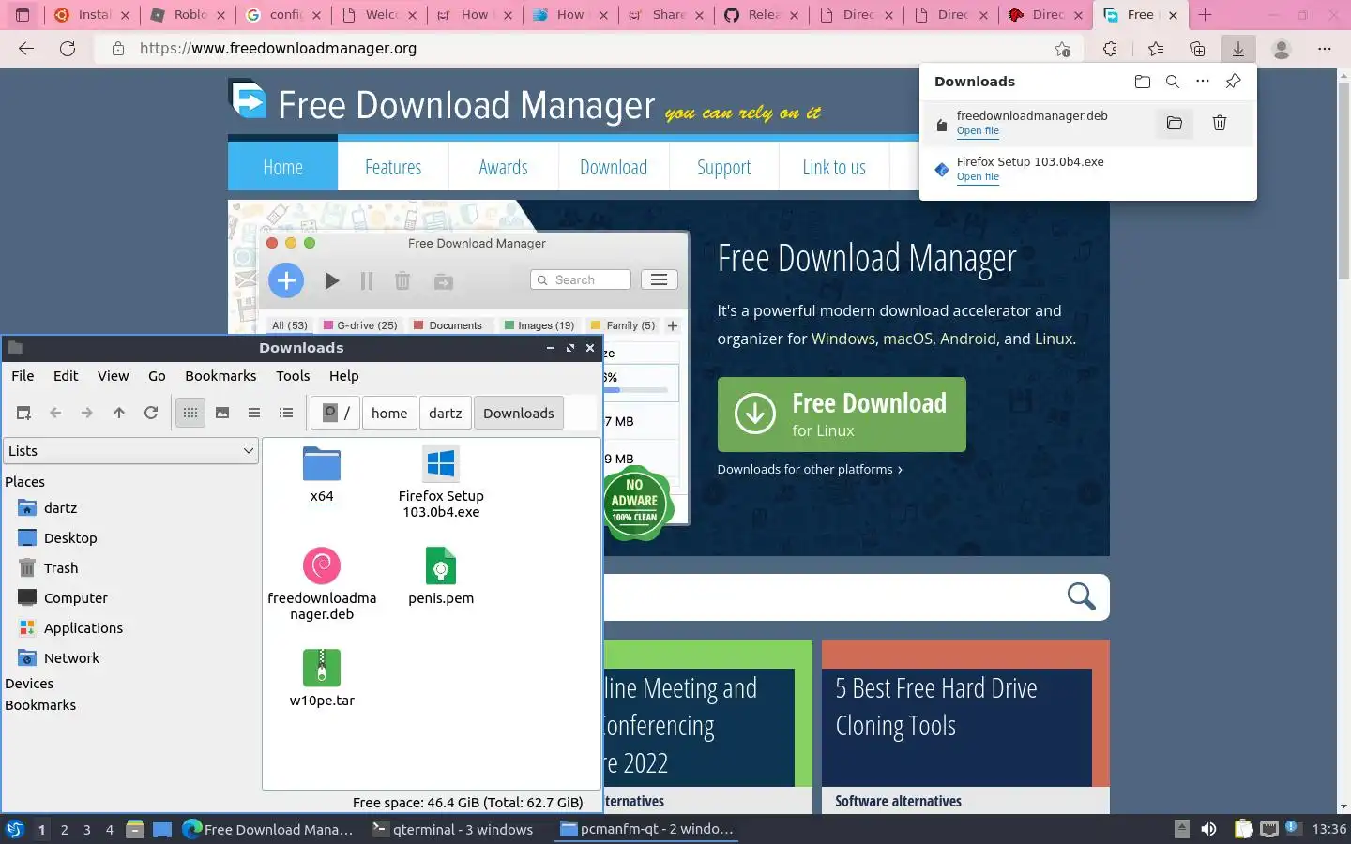
Task: Switch file manager to detailed list view
Action: (x=286, y=413)
